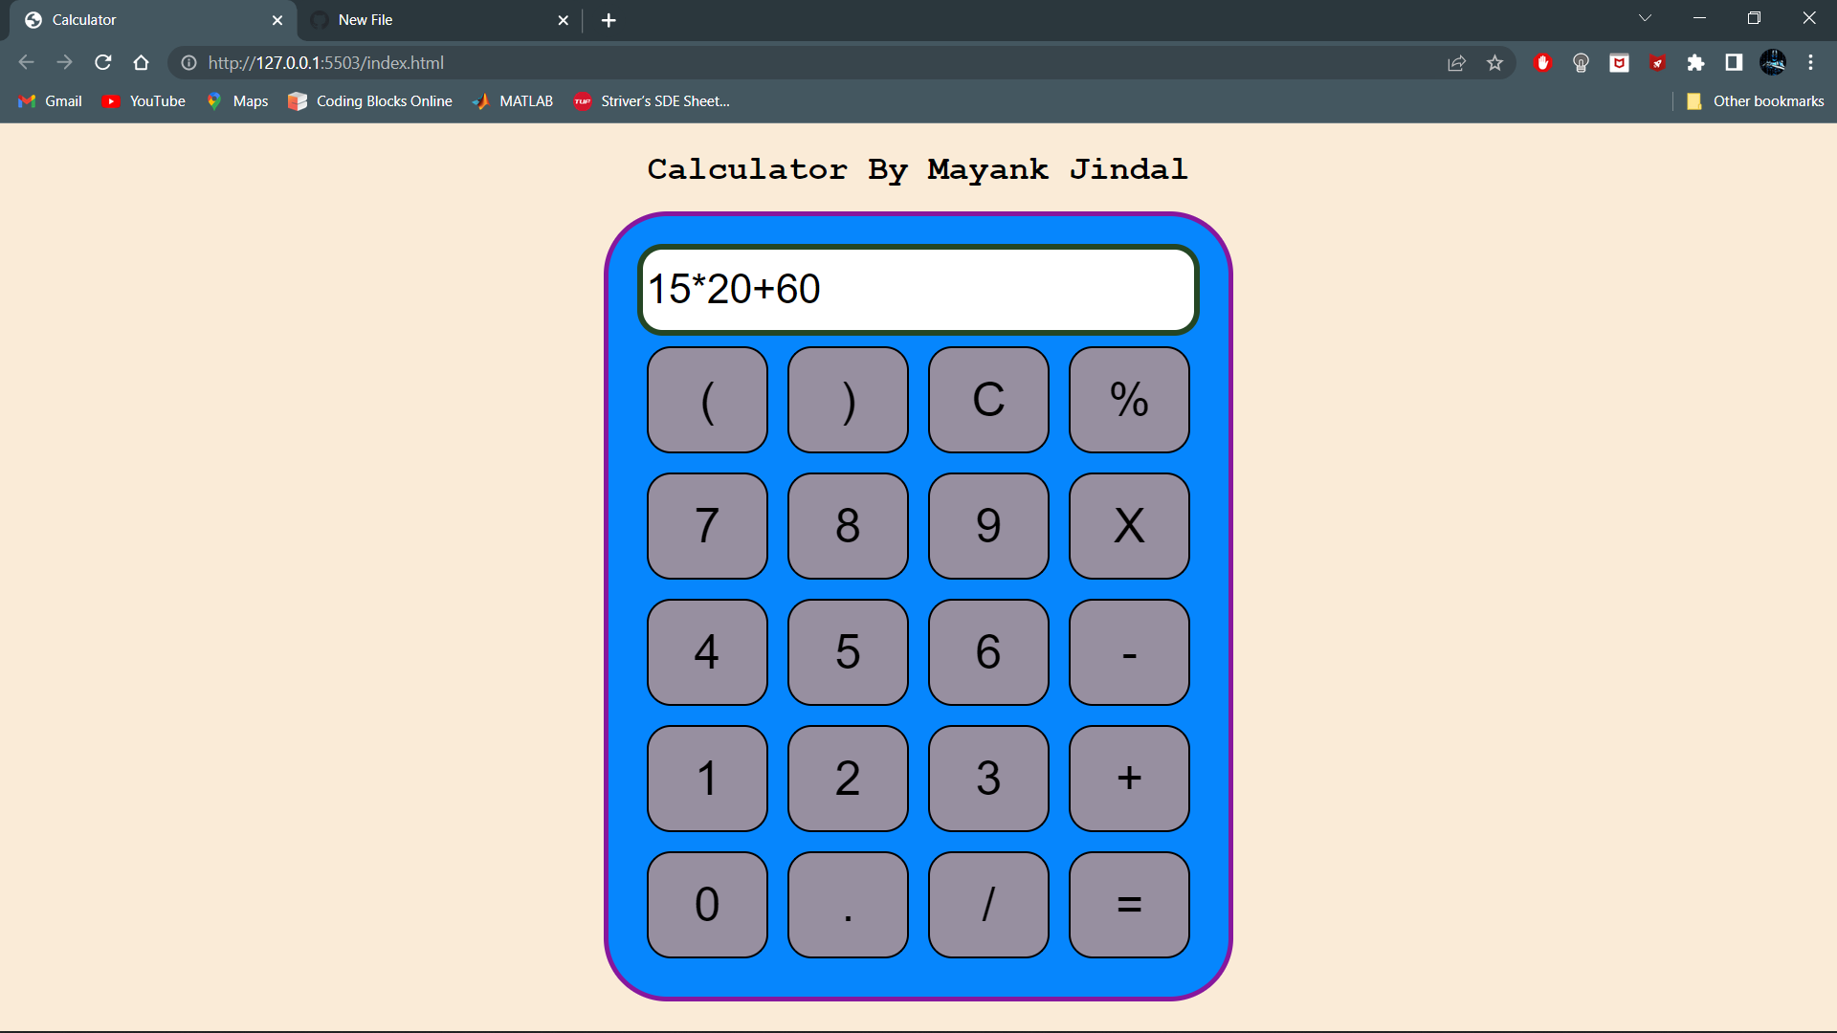
Task: Share the current page
Action: tap(1457, 62)
